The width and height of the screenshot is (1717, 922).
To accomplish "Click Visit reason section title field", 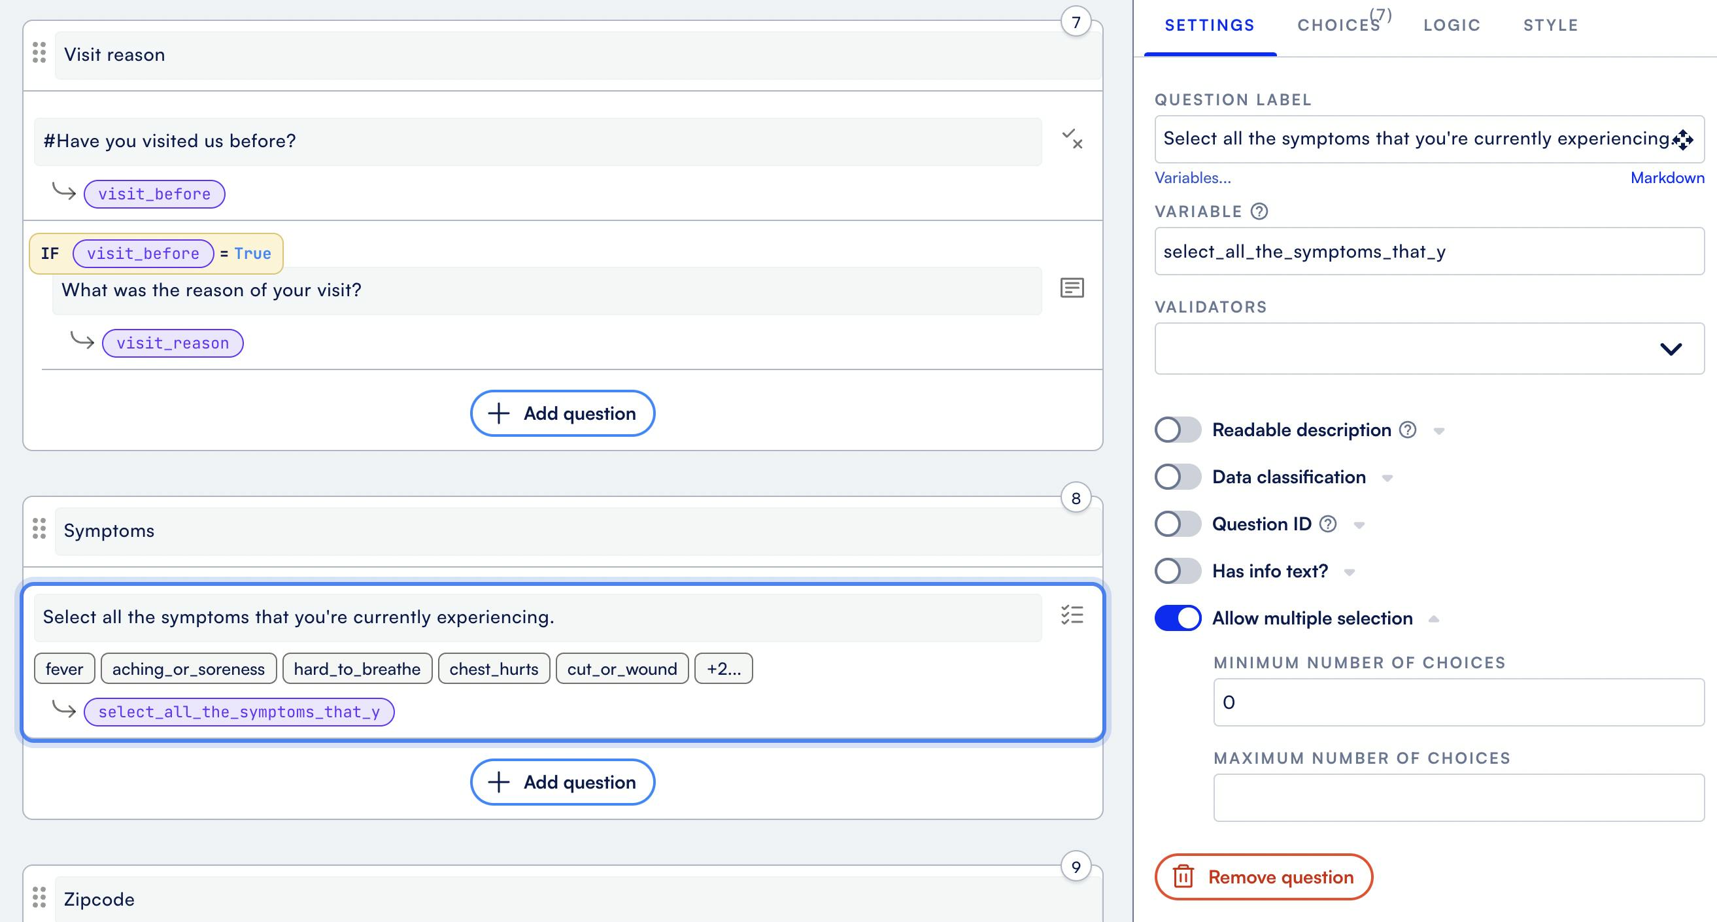I will pyautogui.click(x=578, y=55).
